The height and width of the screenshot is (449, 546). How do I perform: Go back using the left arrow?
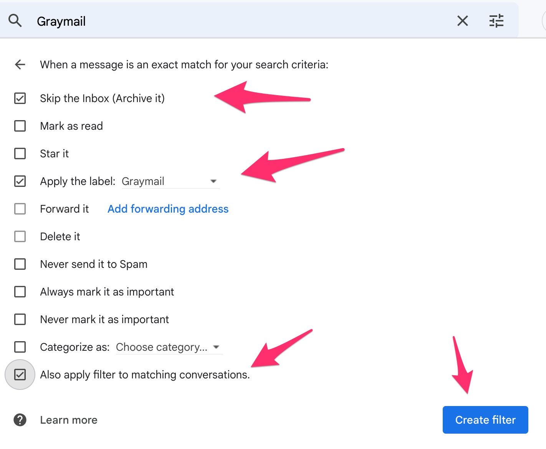[x=20, y=64]
